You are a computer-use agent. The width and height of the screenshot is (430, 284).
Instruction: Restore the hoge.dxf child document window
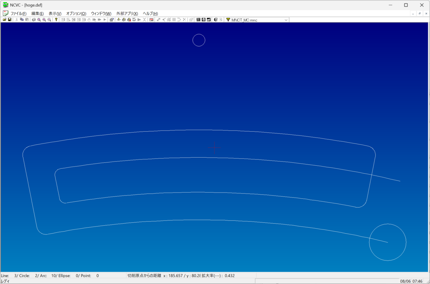point(420,13)
